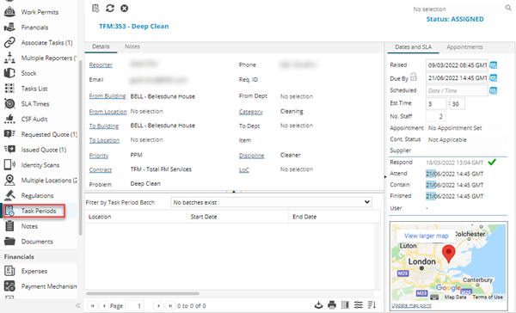This screenshot has width=516, height=313.
Task: Click the search magnifier icon
Action: (508, 8)
